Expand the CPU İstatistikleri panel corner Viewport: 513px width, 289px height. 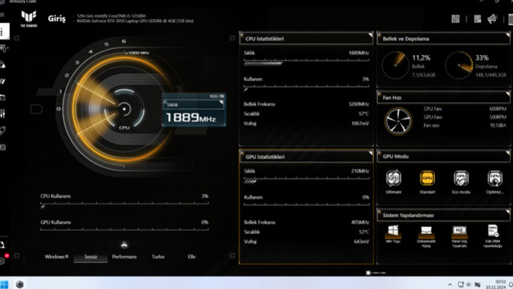pyautogui.click(x=370, y=34)
